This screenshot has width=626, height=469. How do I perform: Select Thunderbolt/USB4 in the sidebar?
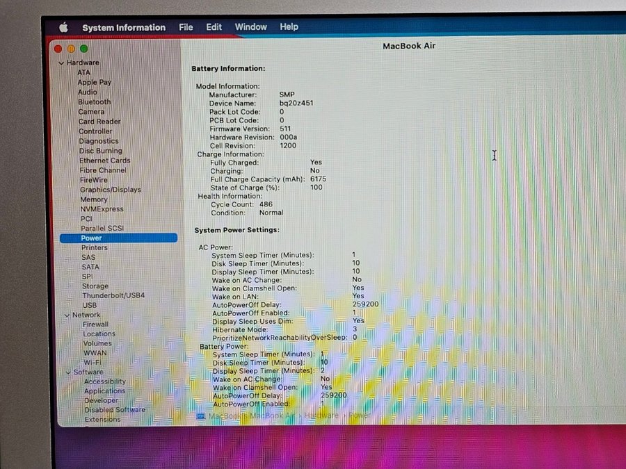[114, 295]
